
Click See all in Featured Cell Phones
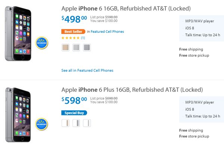click(x=87, y=71)
